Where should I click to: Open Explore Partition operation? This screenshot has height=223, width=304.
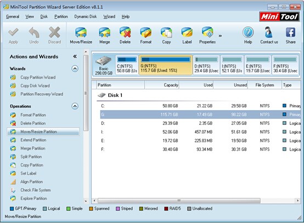33,198
